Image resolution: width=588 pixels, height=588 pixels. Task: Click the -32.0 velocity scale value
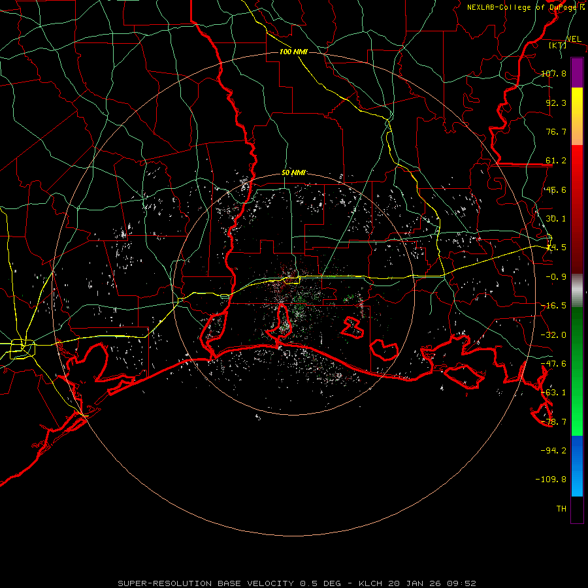(x=553, y=335)
